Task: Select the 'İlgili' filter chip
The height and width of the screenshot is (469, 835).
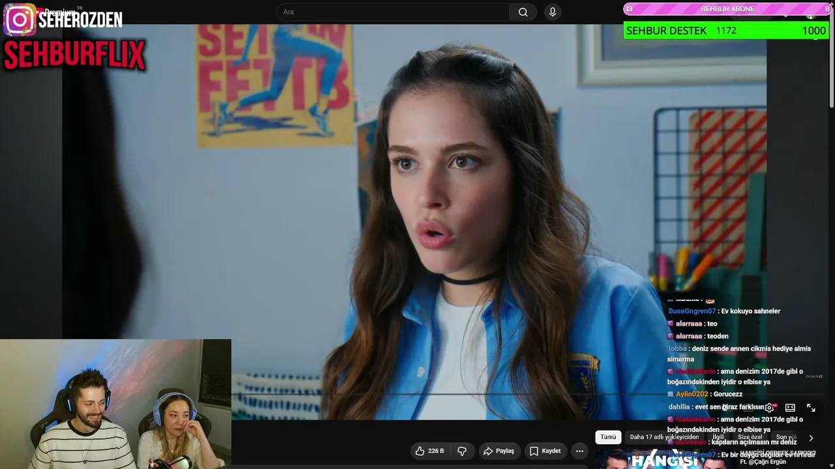Action: (x=718, y=437)
